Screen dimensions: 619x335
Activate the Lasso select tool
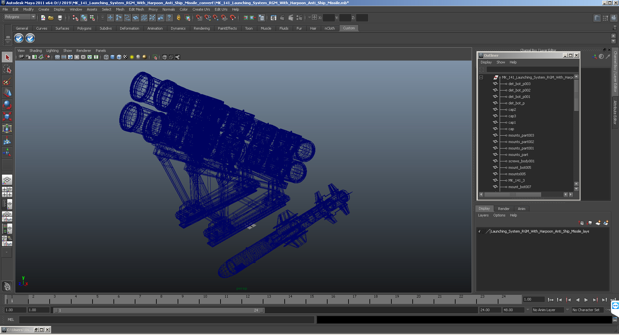pos(7,69)
